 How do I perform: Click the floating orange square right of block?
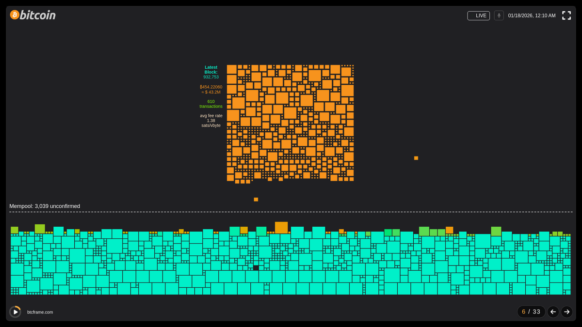point(416,158)
